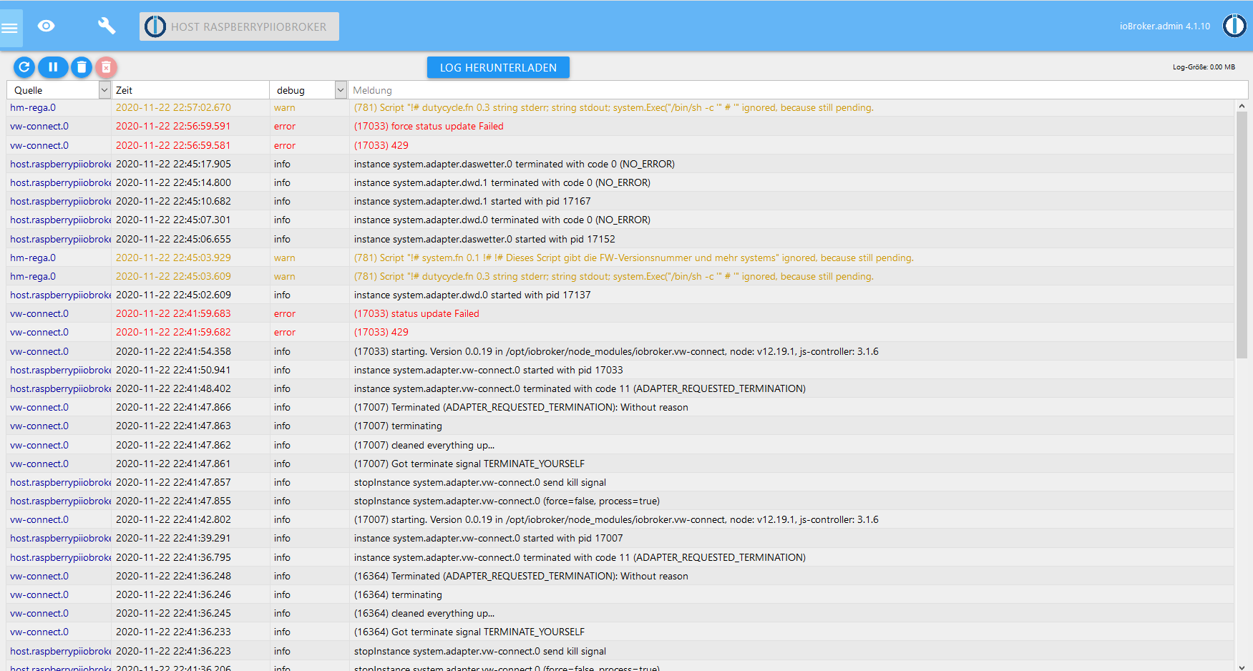Viewport: 1253px width, 671px height.
Task: Click message '(16364) Terminated' Without reason
Action: (521, 576)
